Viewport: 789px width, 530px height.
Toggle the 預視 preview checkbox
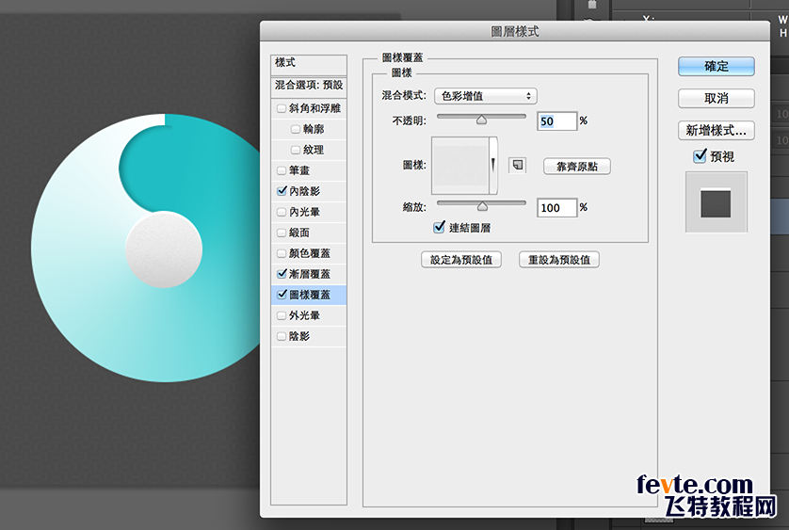pyautogui.click(x=700, y=156)
